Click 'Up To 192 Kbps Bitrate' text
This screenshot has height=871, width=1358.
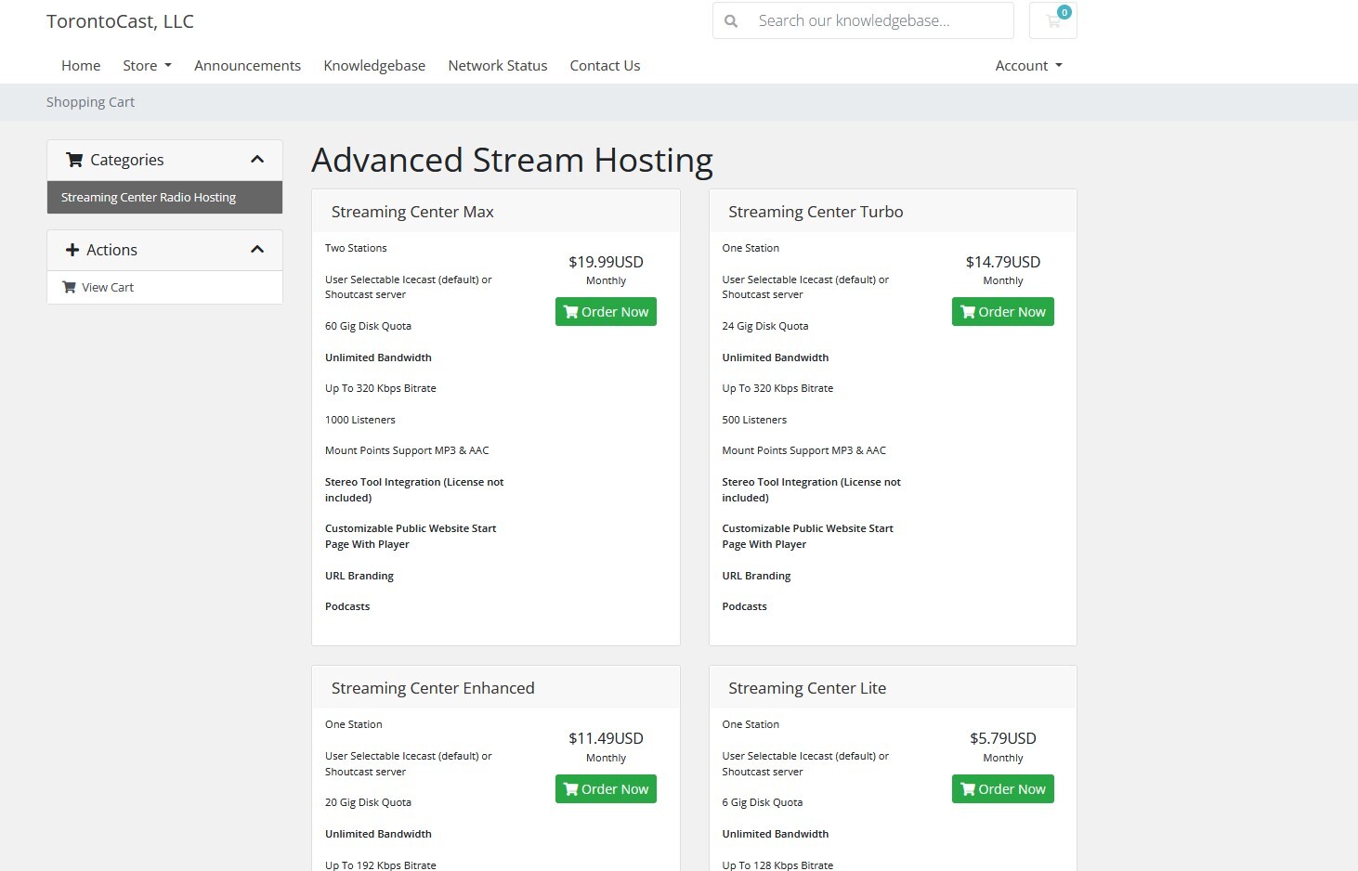(x=381, y=865)
